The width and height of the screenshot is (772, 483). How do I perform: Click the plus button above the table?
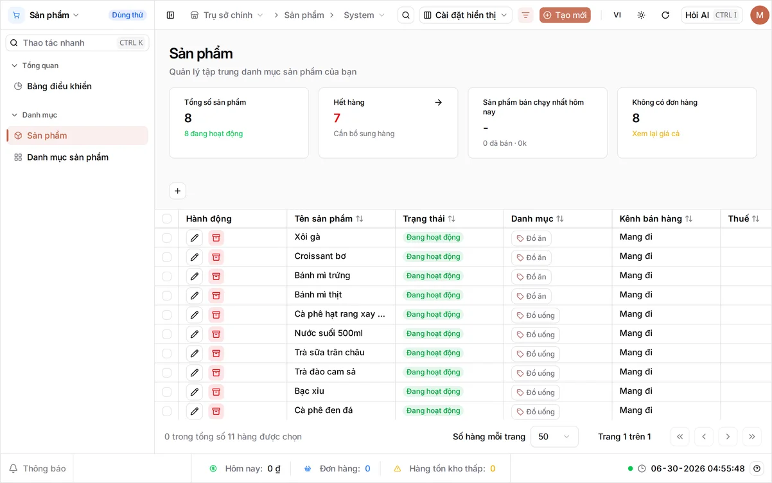178,191
